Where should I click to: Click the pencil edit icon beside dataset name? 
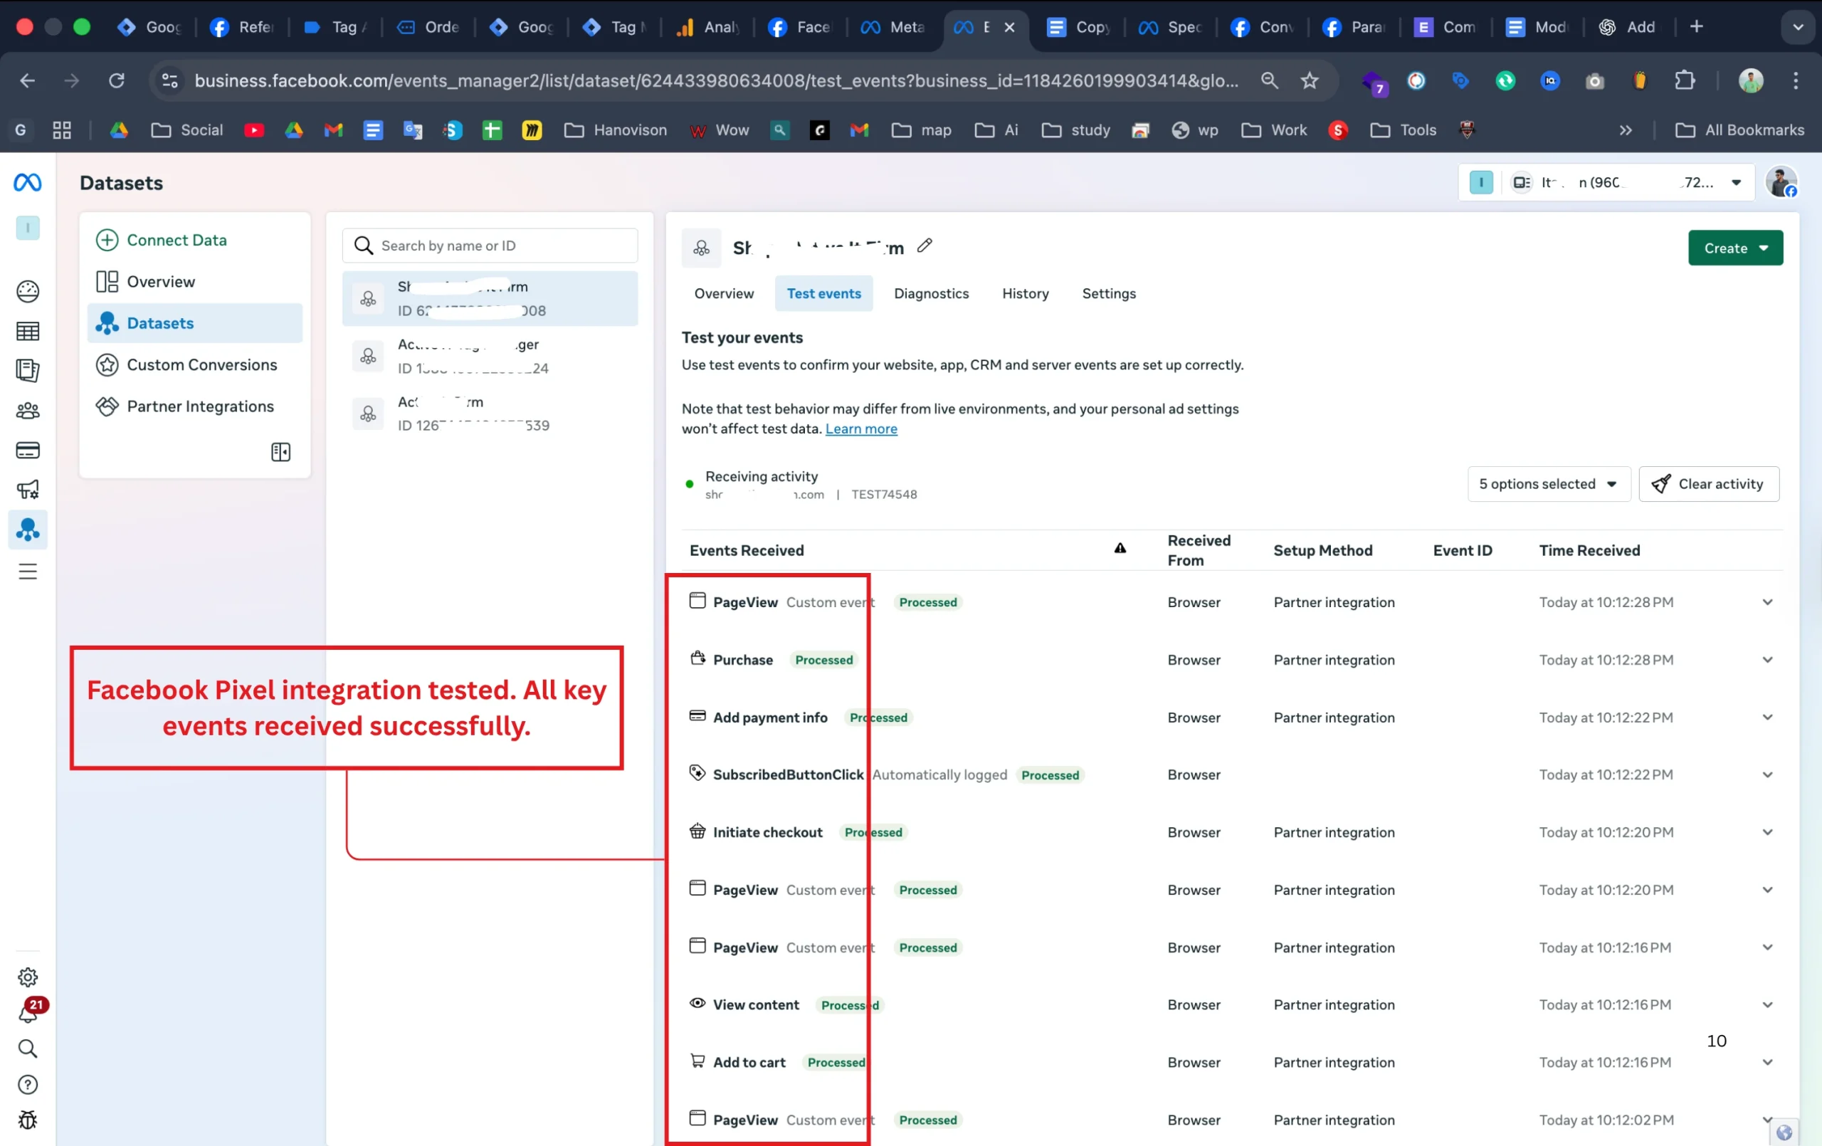(925, 246)
